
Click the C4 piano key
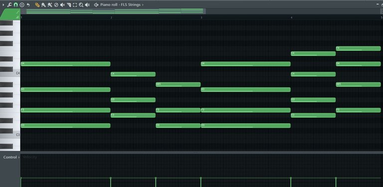(x=10, y=73)
